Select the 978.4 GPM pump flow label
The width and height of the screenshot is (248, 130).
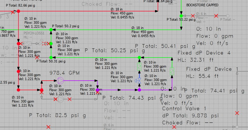(64, 73)
